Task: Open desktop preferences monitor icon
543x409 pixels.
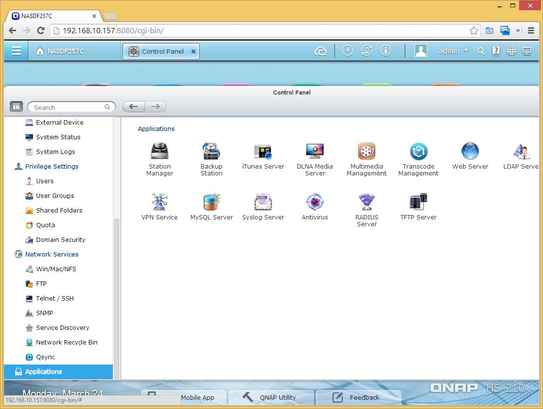Action: (x=527, y=51)
